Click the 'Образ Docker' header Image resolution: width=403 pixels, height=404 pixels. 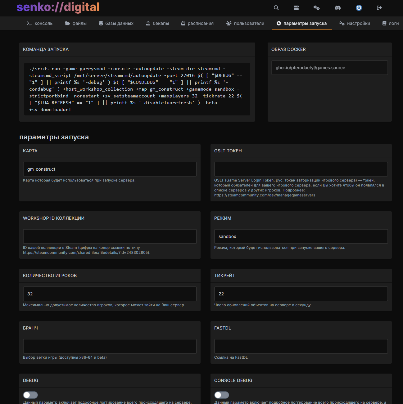(x=288, y=49)
